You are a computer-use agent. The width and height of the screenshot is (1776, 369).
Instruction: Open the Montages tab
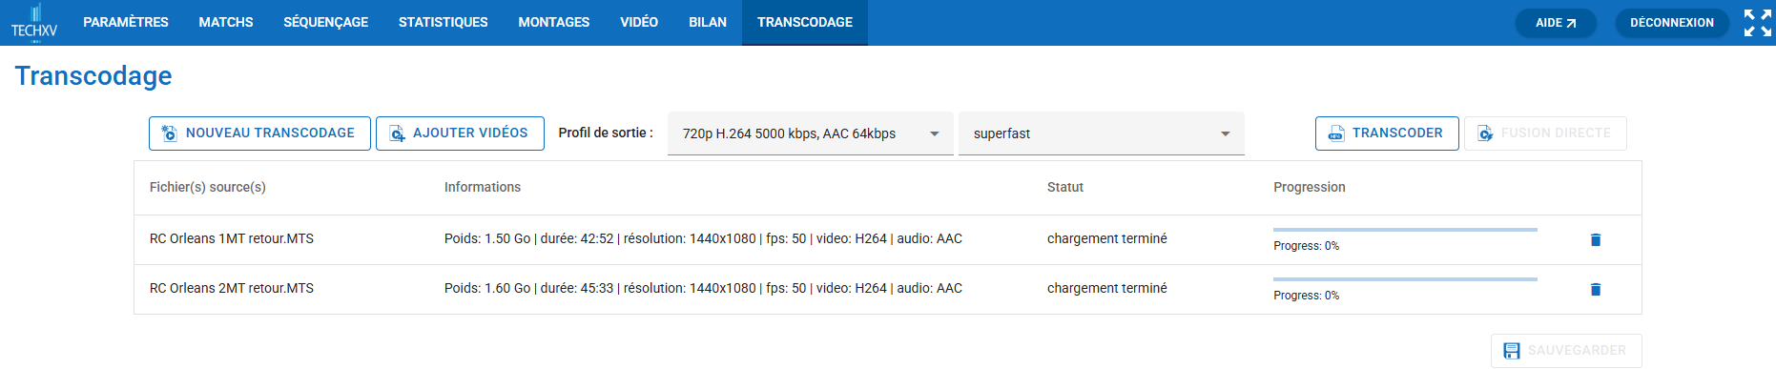click(553, 22)
